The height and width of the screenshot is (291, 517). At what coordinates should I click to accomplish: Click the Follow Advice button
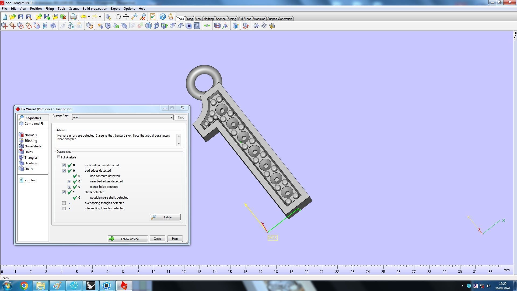click(128, 239)
